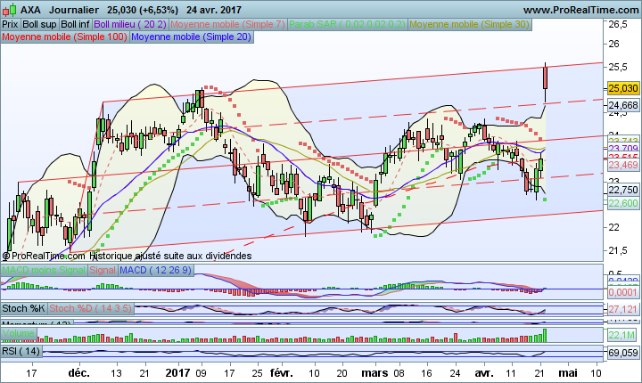Click the Signal label in MACD panel
The width and height of the screenshot is (642, 383).
tap(103, 270)
